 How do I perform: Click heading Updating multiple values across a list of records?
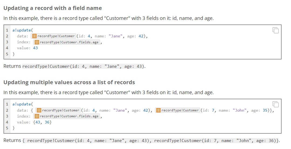[x=69, y=82]
